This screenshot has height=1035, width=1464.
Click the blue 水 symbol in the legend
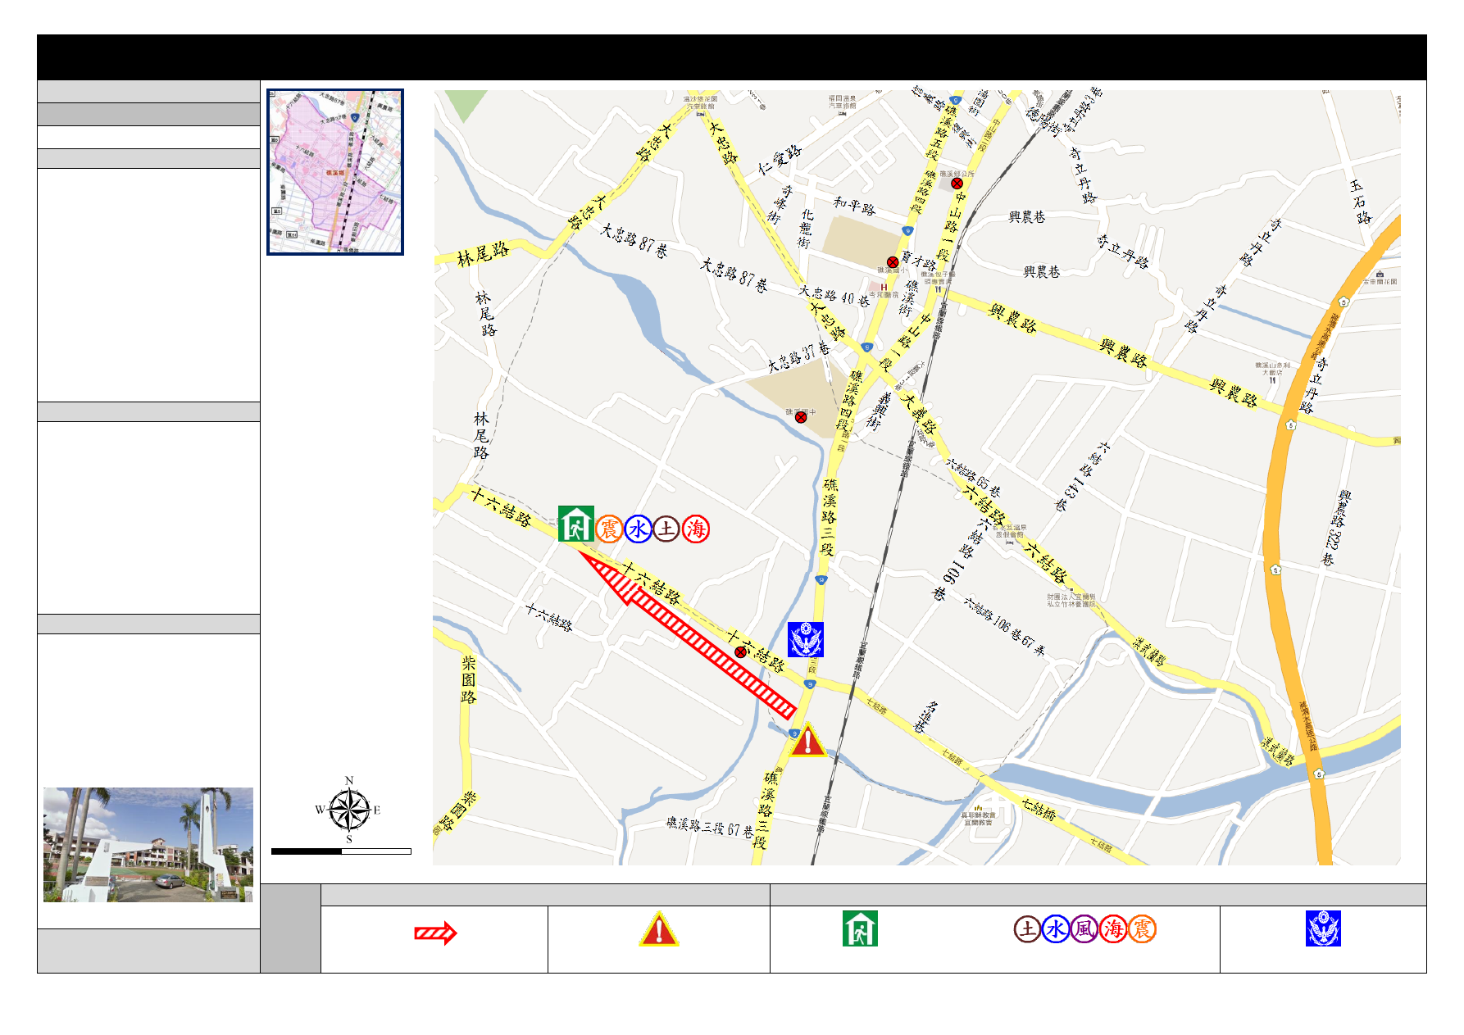point(1056,929)
